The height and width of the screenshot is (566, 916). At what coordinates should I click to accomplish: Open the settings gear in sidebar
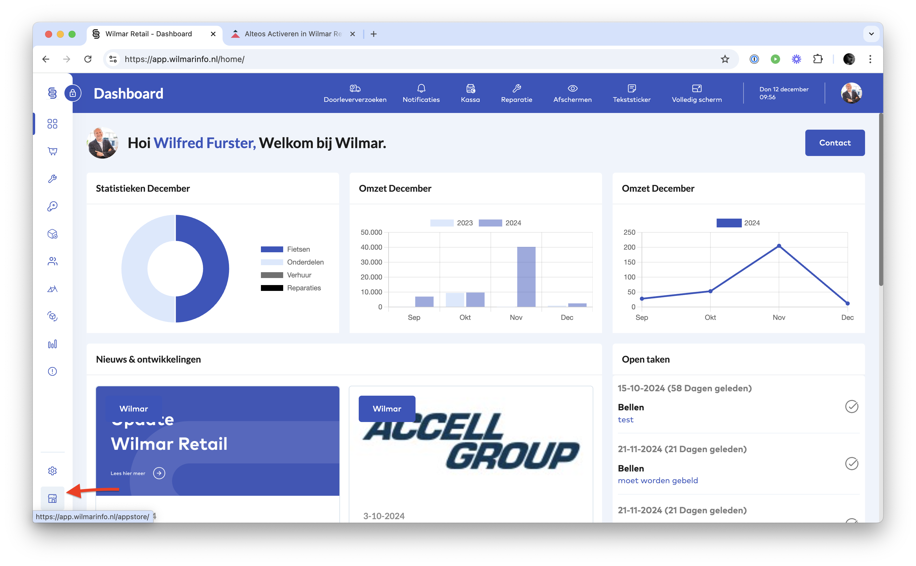[x=52, y=471]
